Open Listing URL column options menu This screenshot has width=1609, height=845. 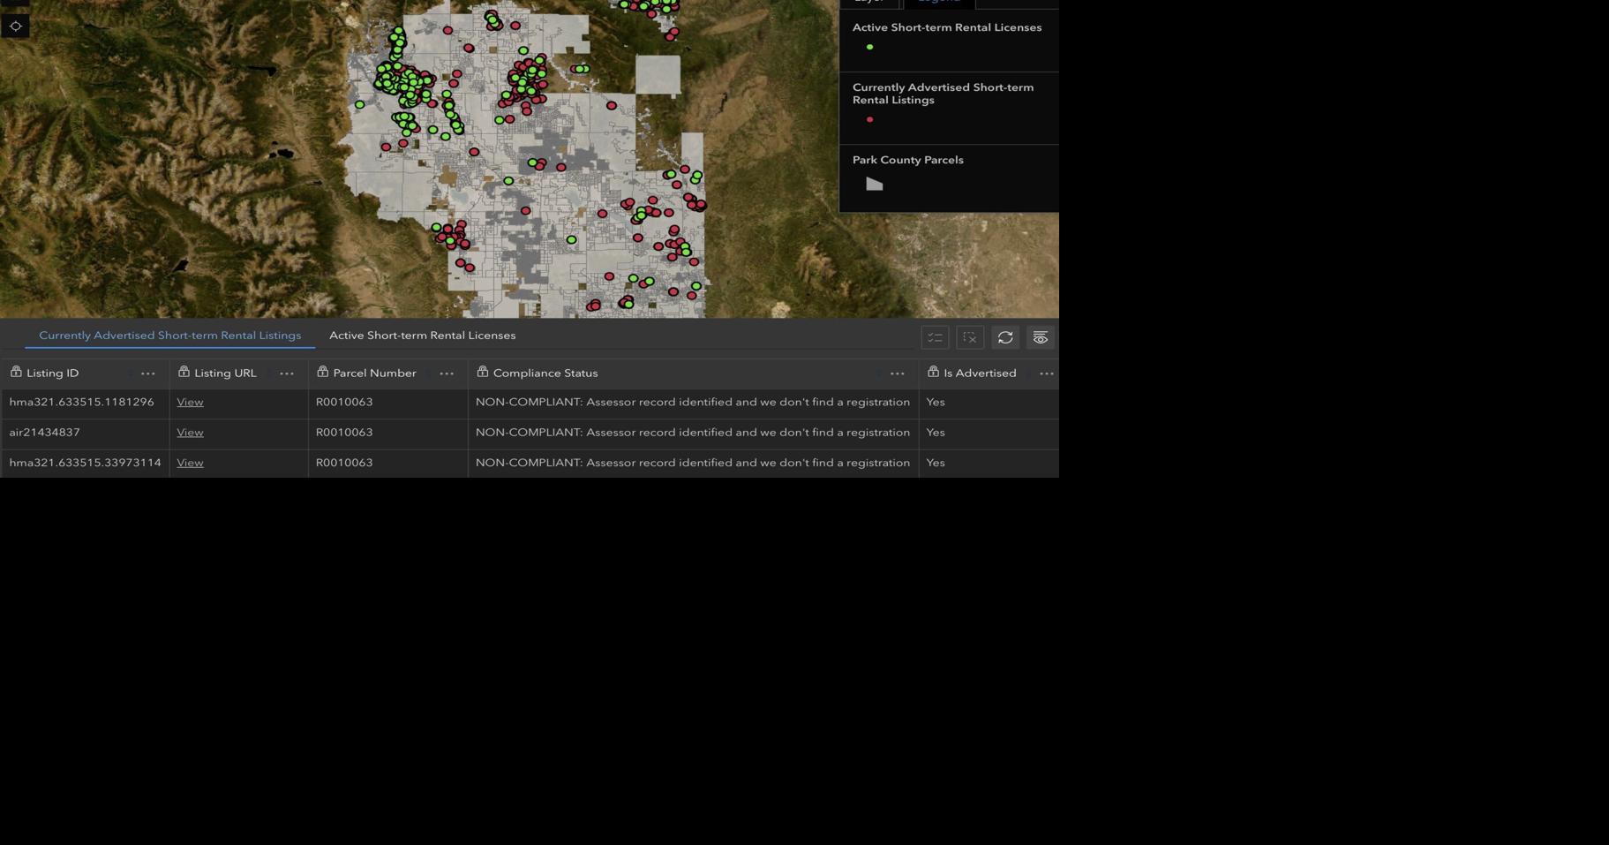(287, 373)
